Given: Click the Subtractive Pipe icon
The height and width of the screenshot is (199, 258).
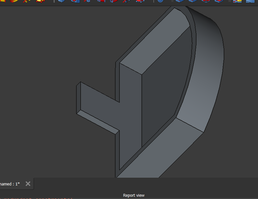Looking at the screenshot, I should click(x=114, y=1).
